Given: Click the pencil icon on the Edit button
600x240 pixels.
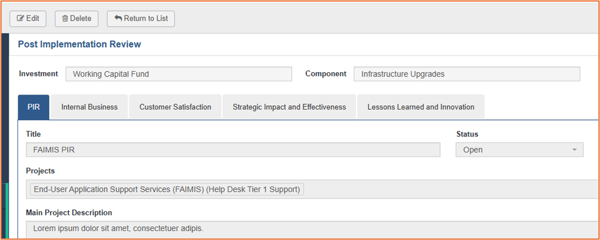Looking at the screenshot, I should point(21,19).
